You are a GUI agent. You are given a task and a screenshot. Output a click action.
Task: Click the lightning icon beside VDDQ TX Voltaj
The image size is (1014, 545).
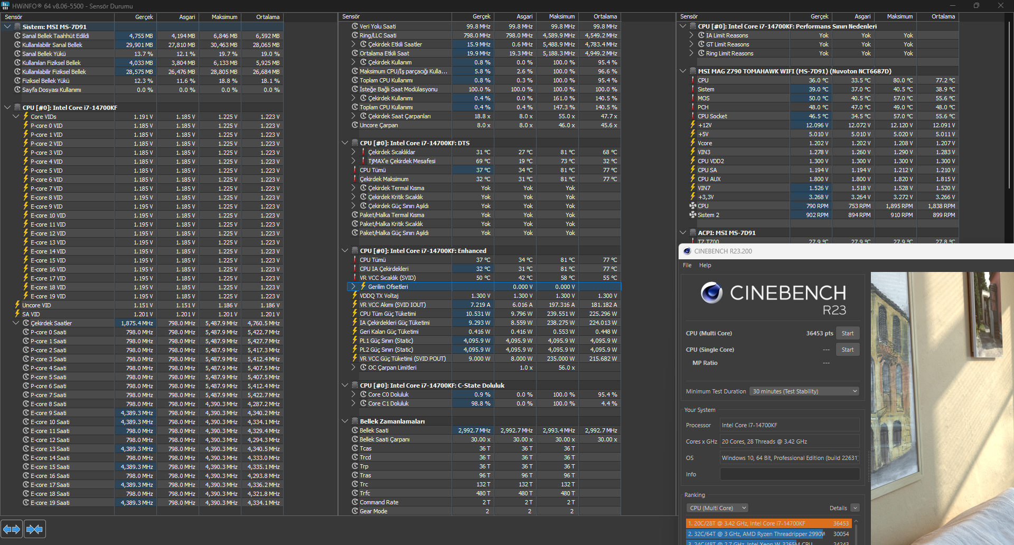click(355, 296)
